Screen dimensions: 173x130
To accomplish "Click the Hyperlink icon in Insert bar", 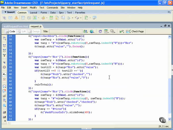I will (5, 18).
